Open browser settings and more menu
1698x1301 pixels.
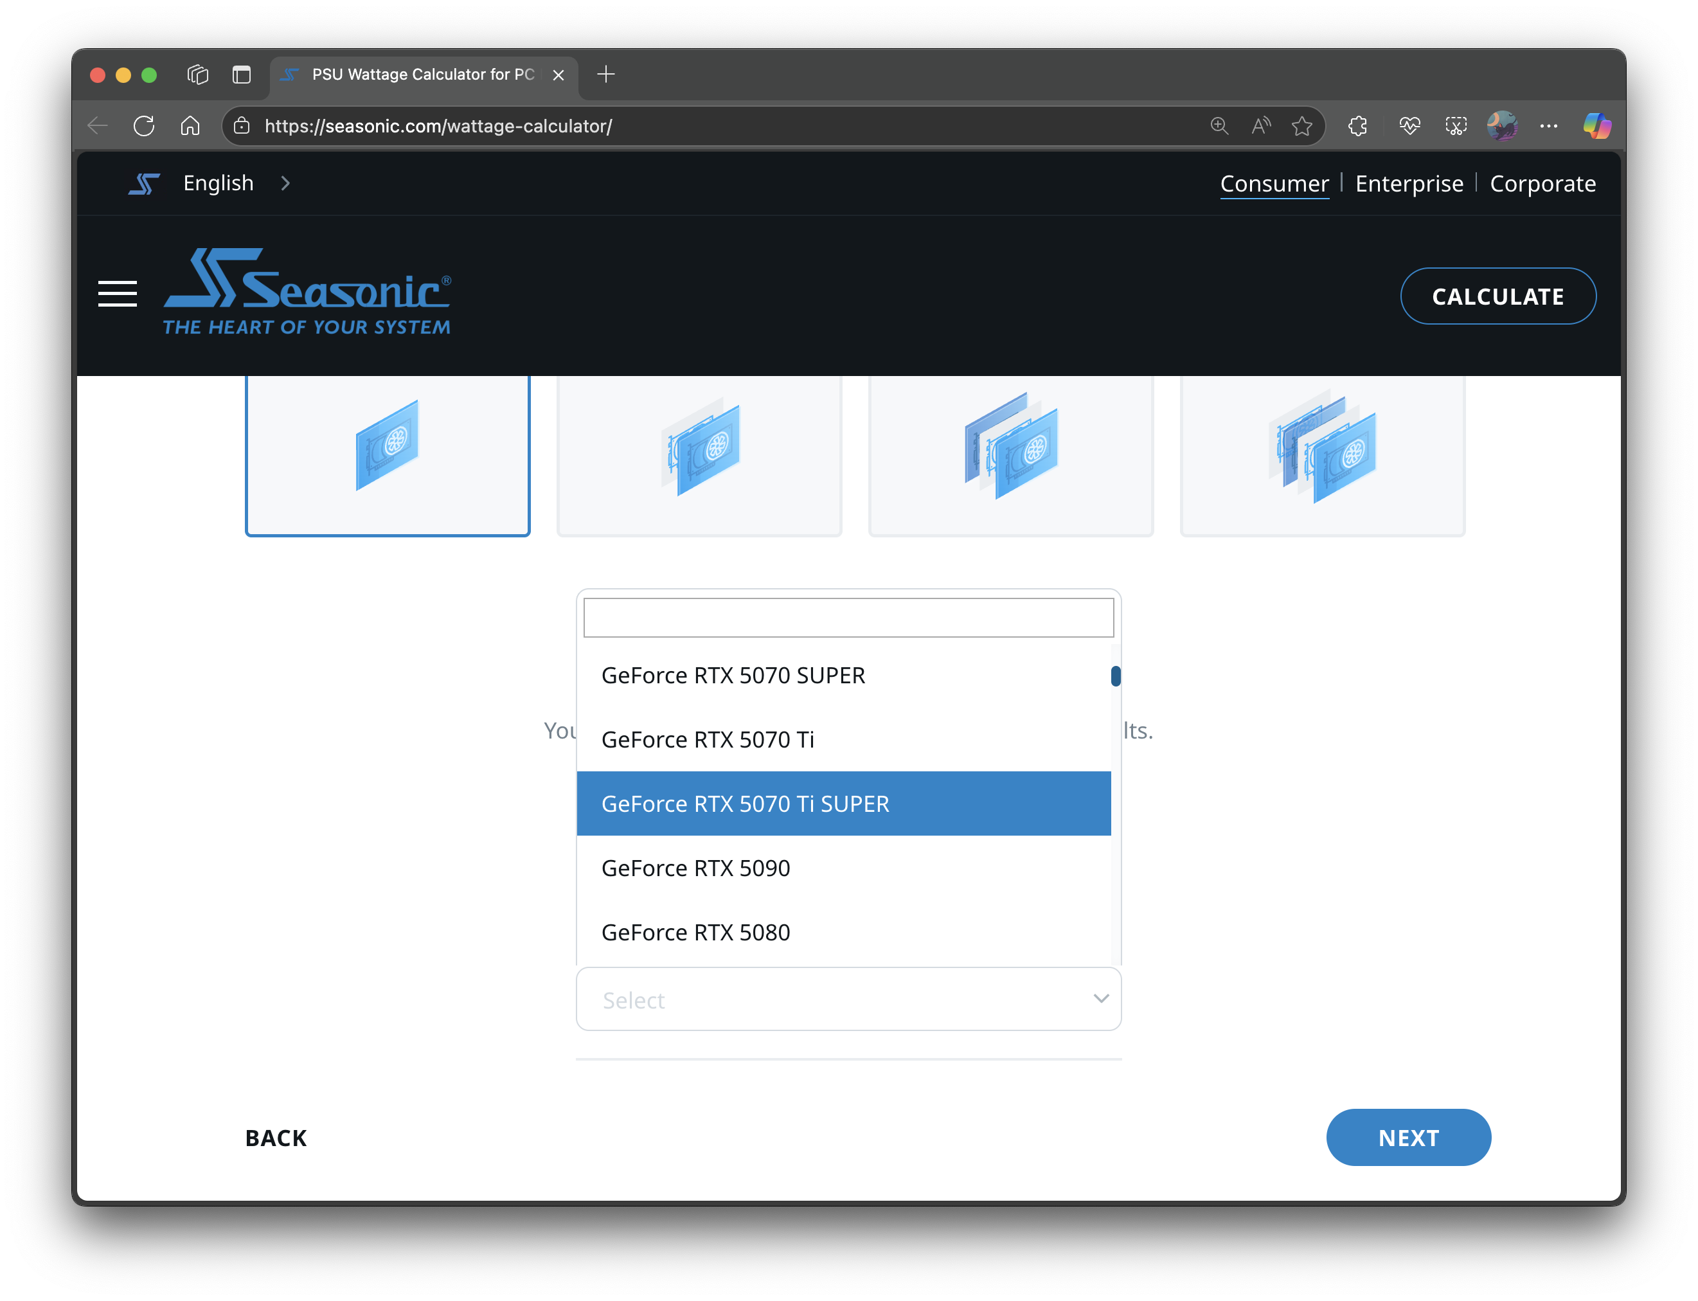[x=1548, y=125]
